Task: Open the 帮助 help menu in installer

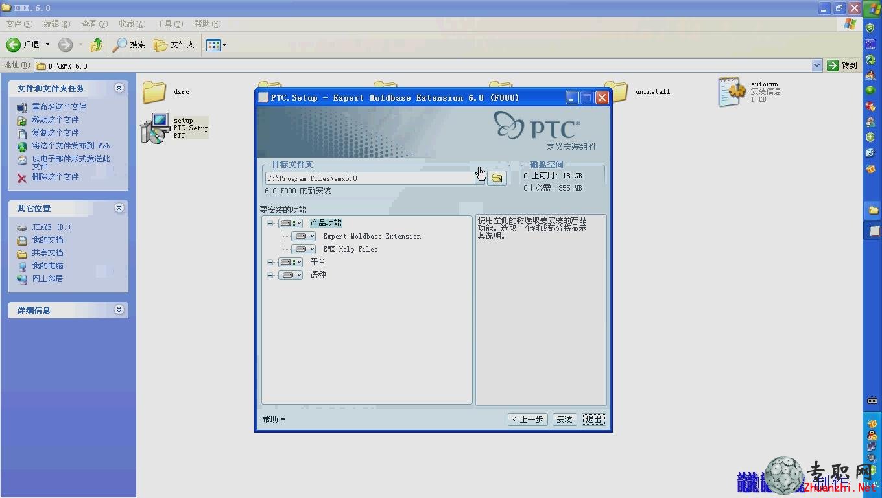Action: (x=274, y=420)
